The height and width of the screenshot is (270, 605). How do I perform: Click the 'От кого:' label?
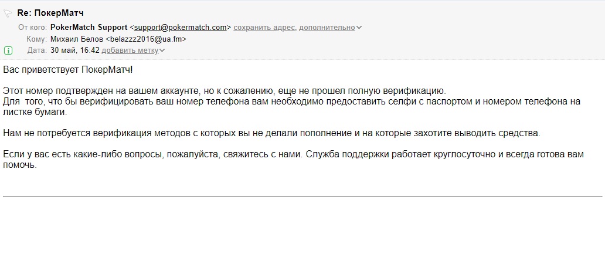click(x=33, y=28)
